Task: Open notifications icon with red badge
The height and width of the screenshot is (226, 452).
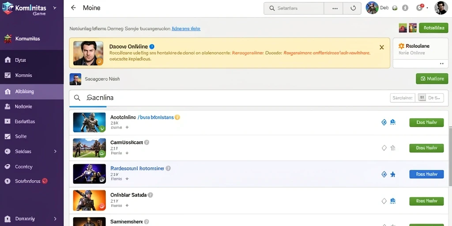Action: coord(420,8)
